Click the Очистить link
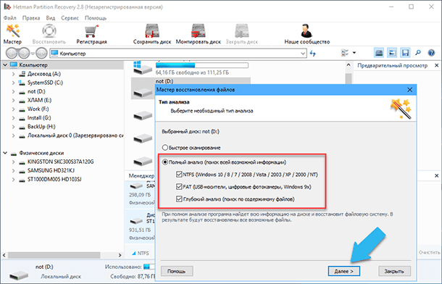The height and width of the screenshot is (284, 442). [x=429, y=252]
